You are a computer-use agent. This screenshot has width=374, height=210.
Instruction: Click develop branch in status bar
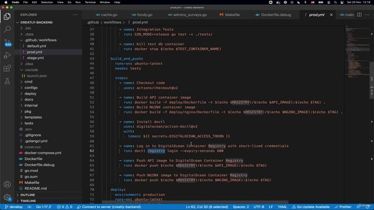pos(13,207)
